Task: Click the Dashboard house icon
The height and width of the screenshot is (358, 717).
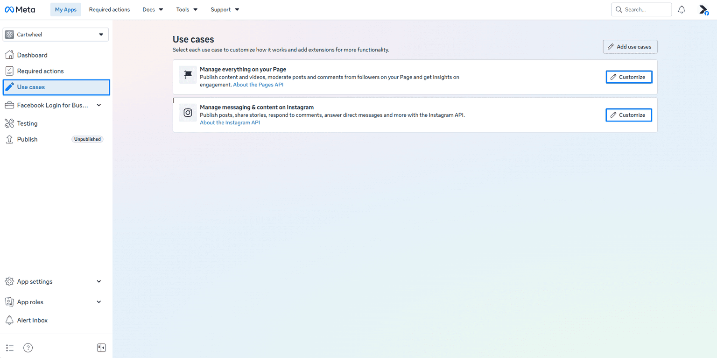Action: pyautogui.click(x=9, y=55)
